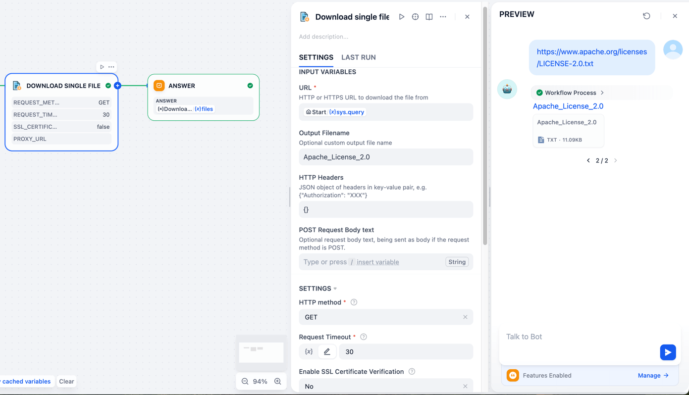The height and width of the screenshot is (395, 689).
Task: Click the HTTP Headers input field
Action: (x=386, y=210)
